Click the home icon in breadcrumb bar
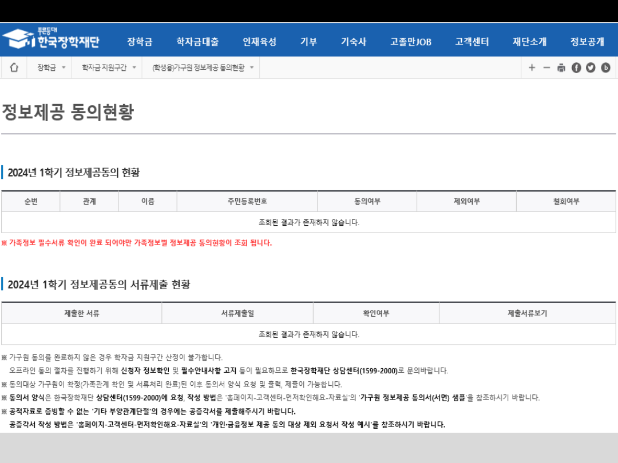This screenshot has width=618, height=463. tap(14, 67)
